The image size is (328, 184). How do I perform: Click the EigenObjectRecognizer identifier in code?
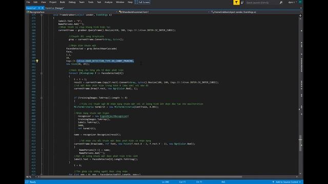click(x=114, y=116)
